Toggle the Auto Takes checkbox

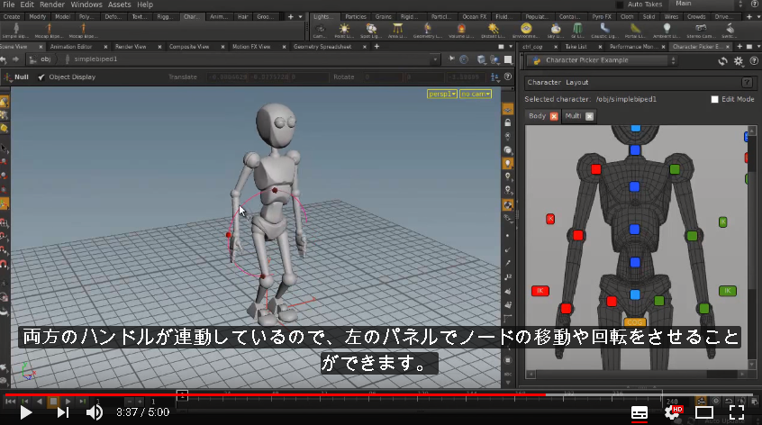pyautogui.click(x=620, y=5)
